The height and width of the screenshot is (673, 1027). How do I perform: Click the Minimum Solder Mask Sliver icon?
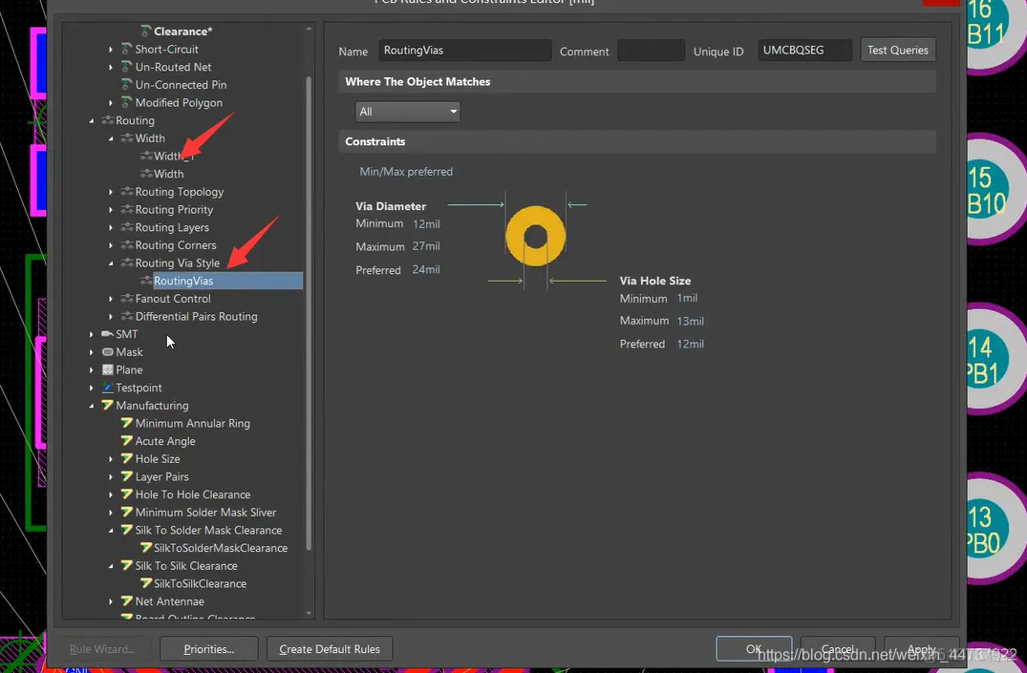coord(127,512)
